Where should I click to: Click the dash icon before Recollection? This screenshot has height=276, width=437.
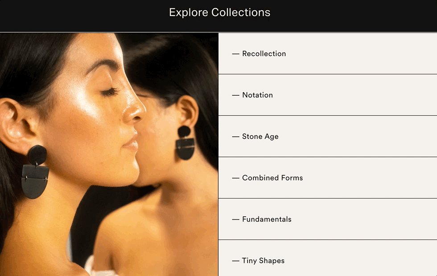[236, 54]
